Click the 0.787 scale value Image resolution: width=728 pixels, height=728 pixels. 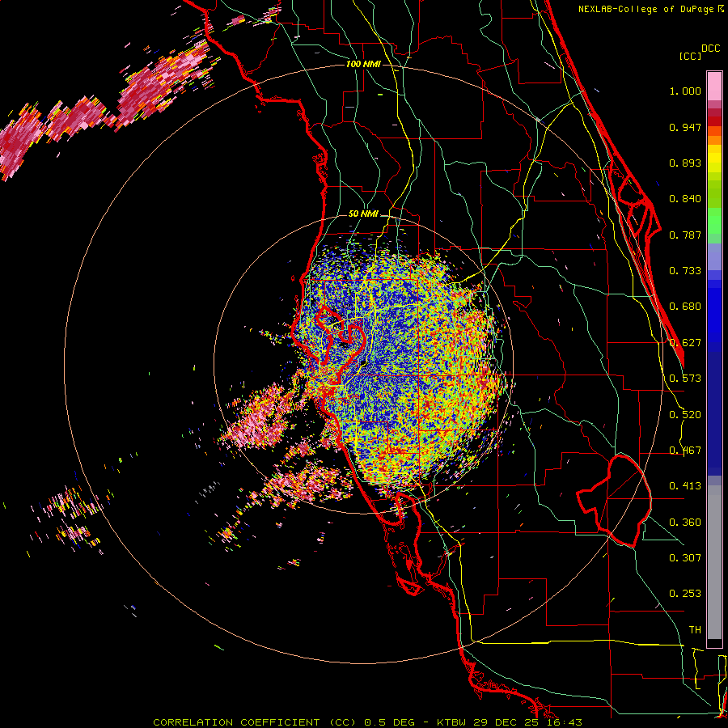coord(685,235)
